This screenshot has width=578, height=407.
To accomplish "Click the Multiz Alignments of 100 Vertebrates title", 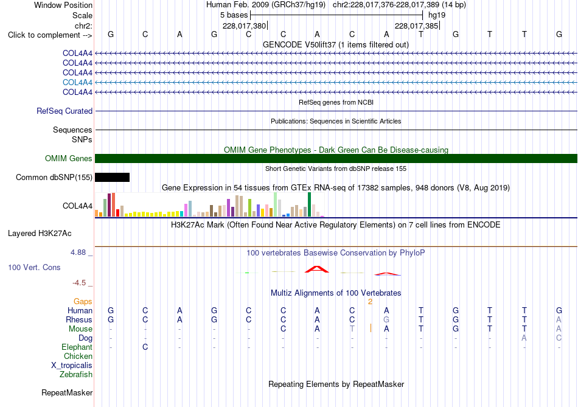I will (x=336, y=293).
